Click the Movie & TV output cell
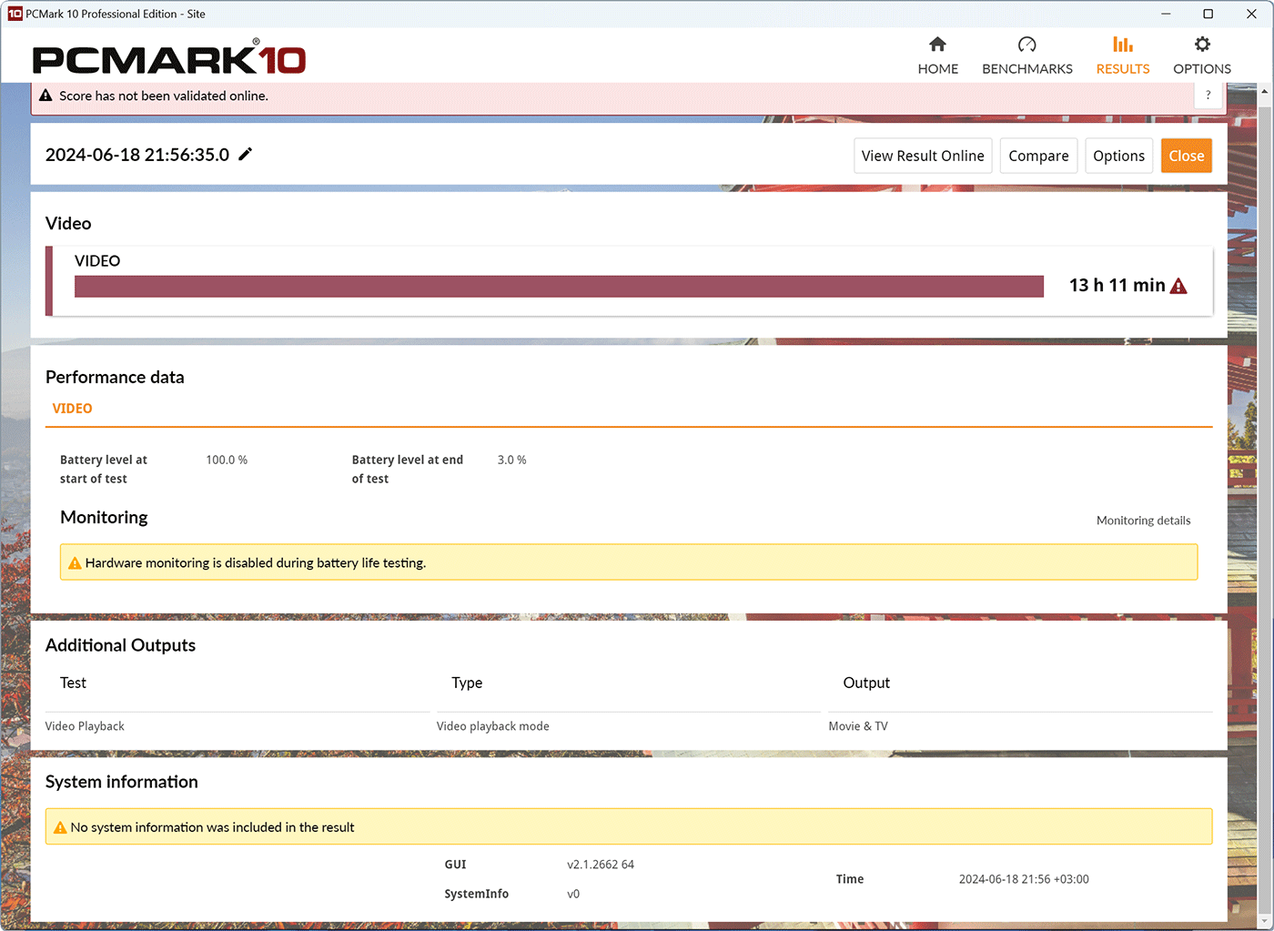The height and width of the screenshot is (931, 1274). pos(858,726)
